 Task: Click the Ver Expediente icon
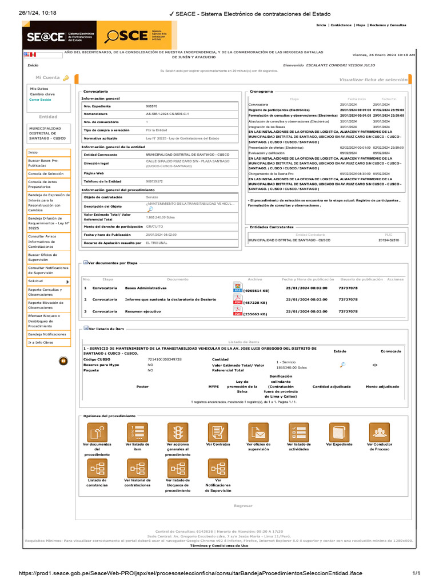340,433
